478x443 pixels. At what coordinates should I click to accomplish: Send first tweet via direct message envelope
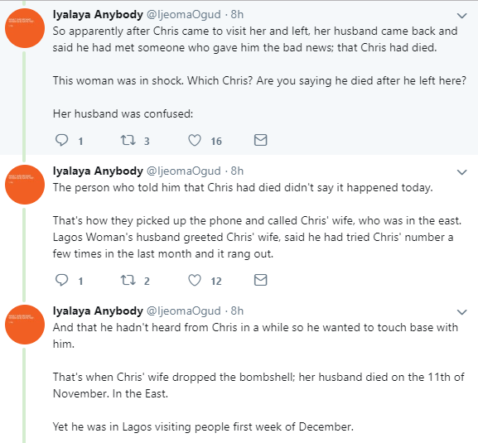(x=261, y=140)
